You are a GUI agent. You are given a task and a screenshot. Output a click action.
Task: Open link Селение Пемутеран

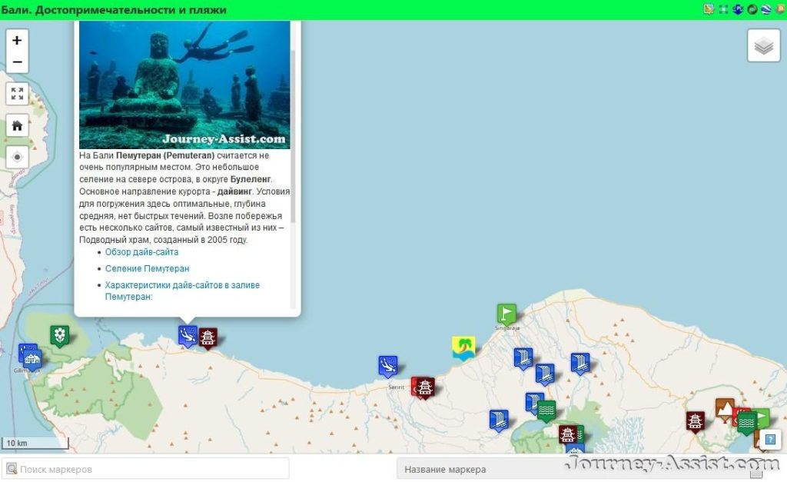147,268
